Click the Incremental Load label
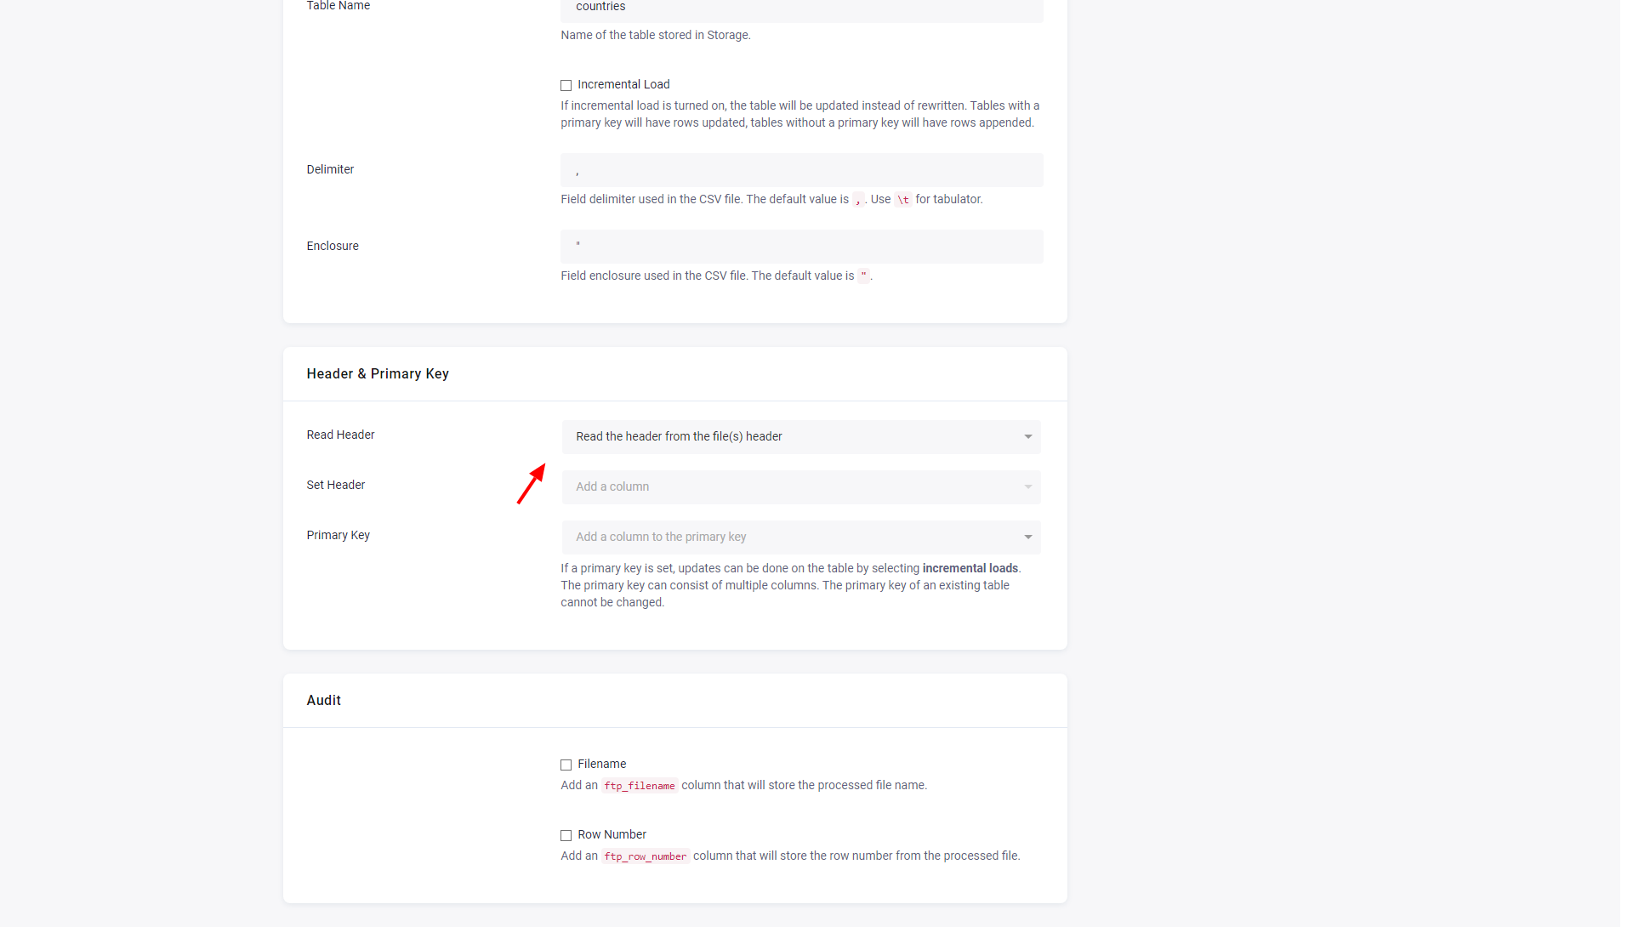Viewport: 1633px width, 927px height. click(623, 85)
